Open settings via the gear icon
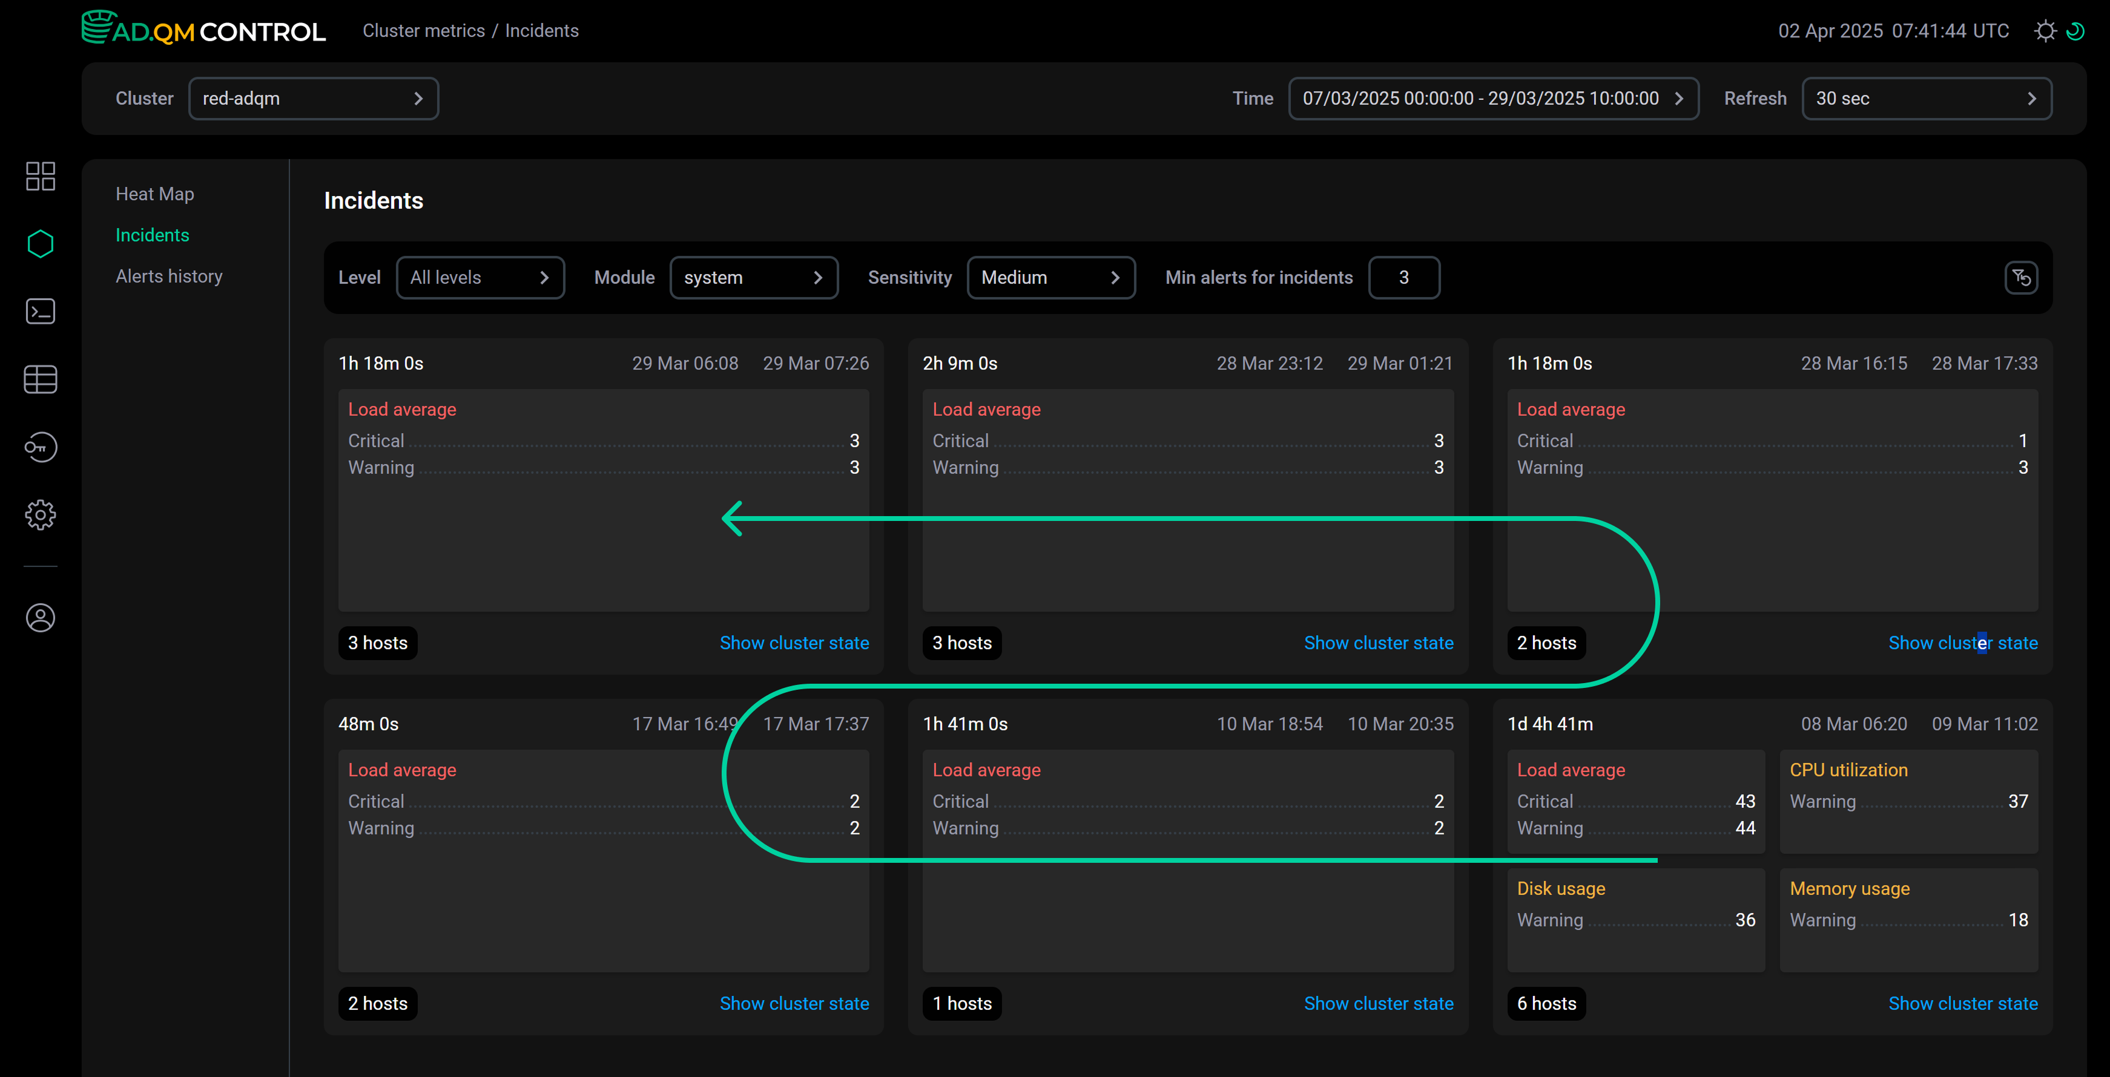Viewport: 2110px width, 1077px height. [x=40, y=515]
